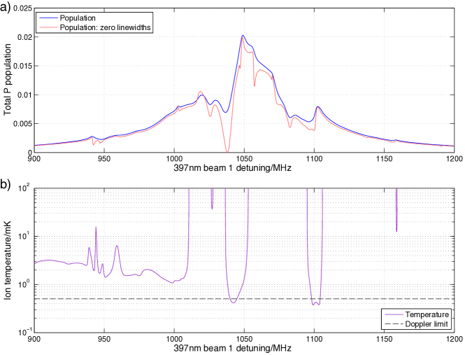
Task: Click the 'b)' panel label
Action: pyautogui.click(x=6, y=185)
